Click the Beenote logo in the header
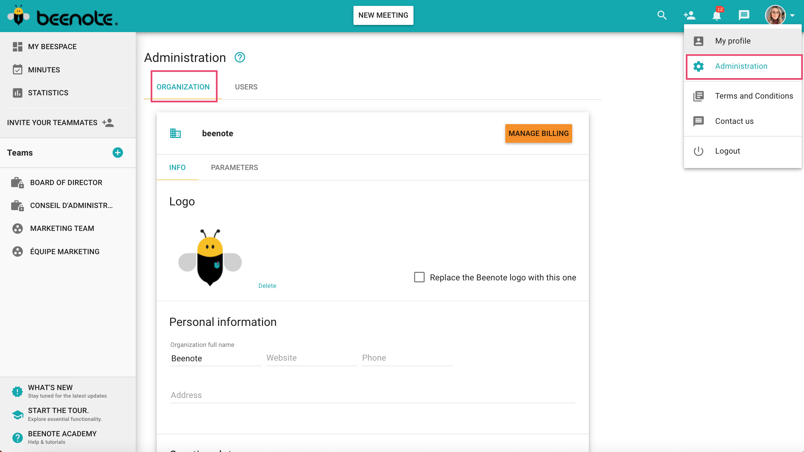Image resolution: width=804 pixels, height=452 pixels. [62, 16]
